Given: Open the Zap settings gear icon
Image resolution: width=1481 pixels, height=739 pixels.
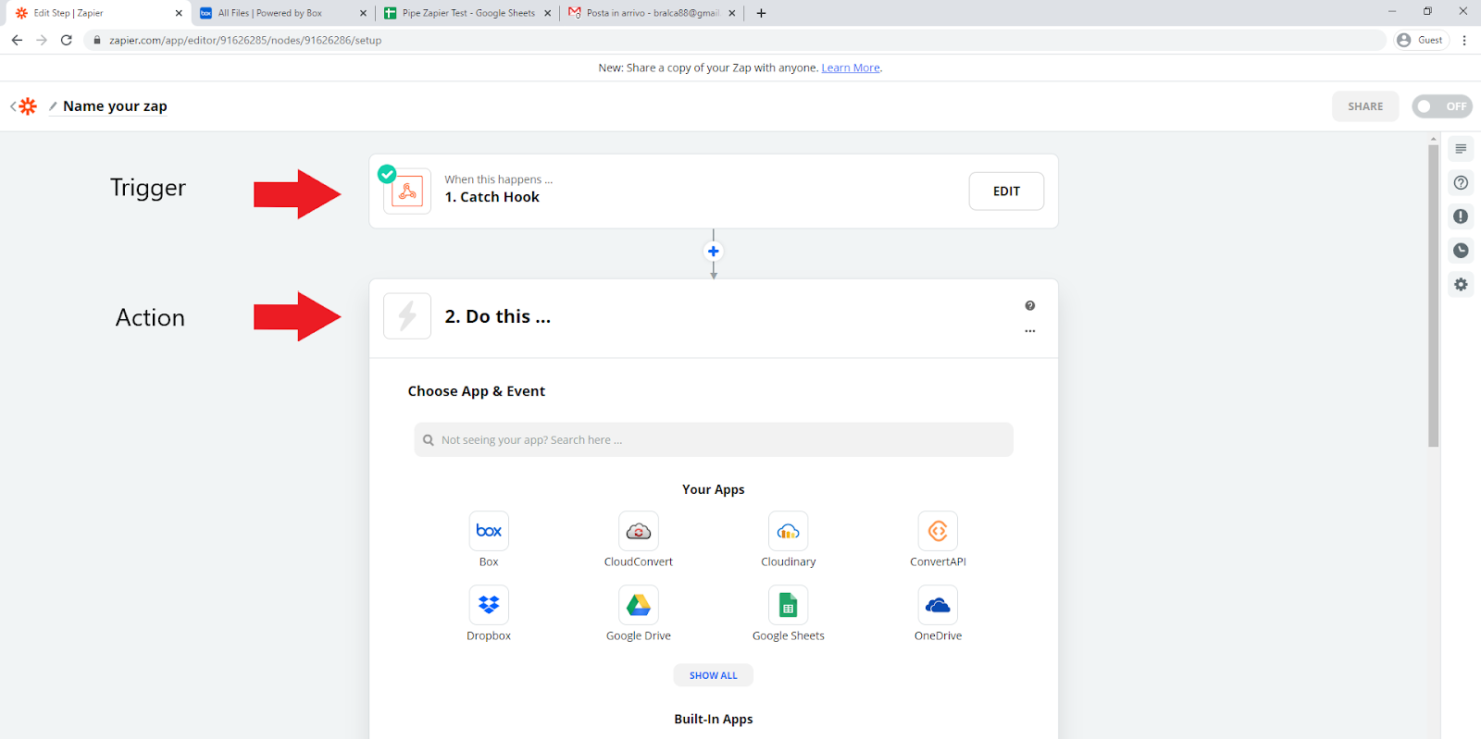Looking at the screenshot, I should coord(1461,285).
